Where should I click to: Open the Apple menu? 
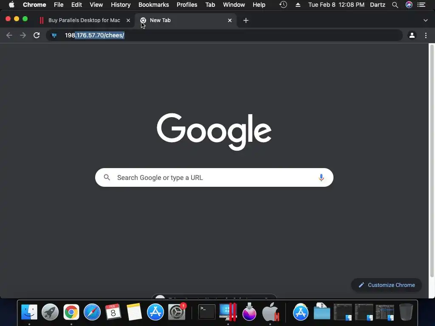coord(11,5)
